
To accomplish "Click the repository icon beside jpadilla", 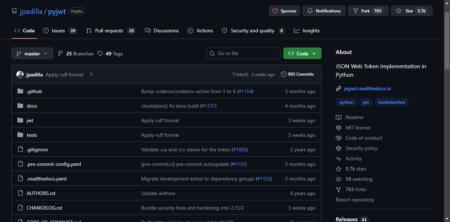I will point(14,11).
